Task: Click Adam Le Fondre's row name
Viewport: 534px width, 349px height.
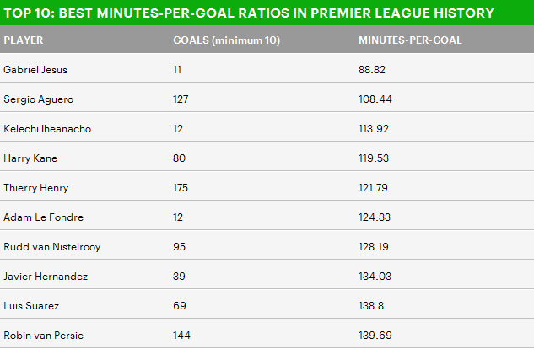Action: click(43, 217)
